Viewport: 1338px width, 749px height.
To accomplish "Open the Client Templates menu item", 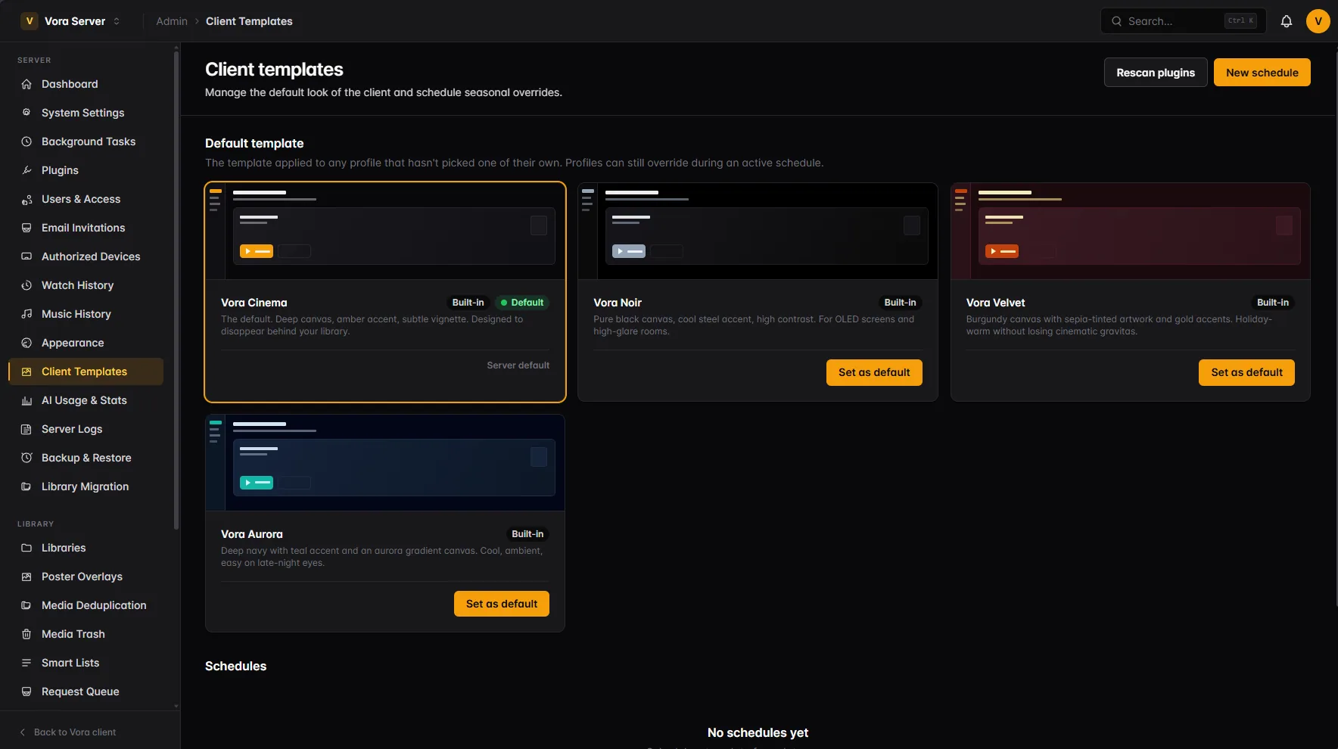I will [86, 371].
